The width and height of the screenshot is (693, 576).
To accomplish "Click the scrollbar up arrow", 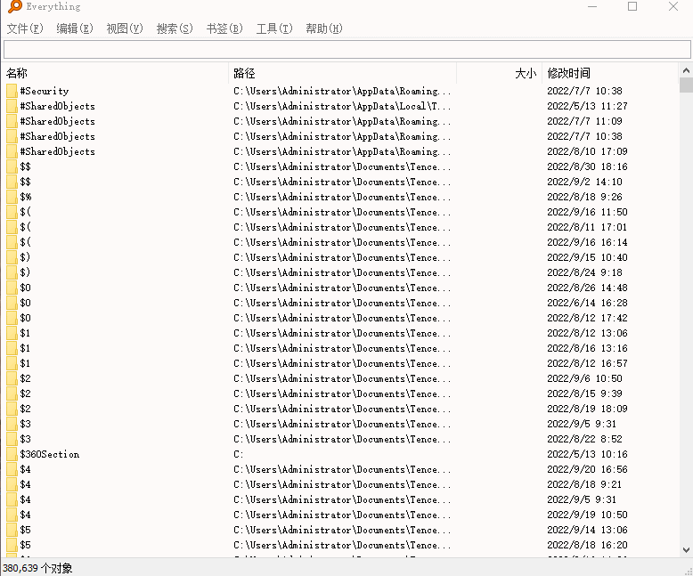I will coord(686,70).
